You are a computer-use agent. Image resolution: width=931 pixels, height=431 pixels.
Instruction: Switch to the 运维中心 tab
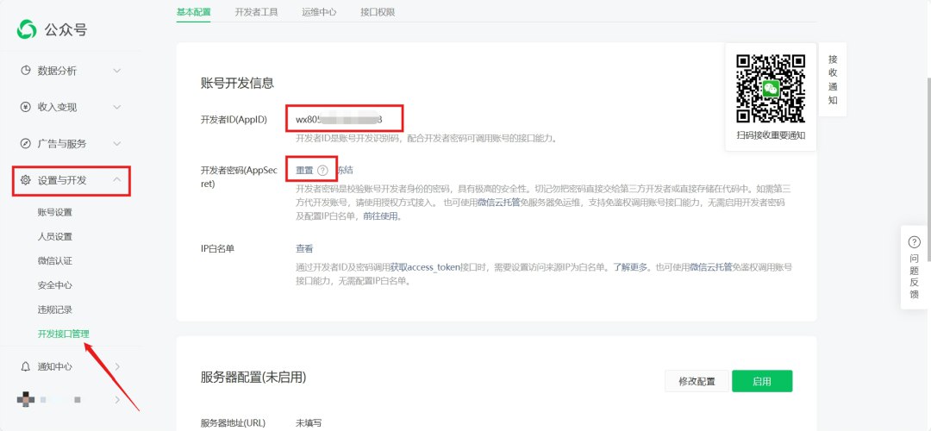point(319,12)
